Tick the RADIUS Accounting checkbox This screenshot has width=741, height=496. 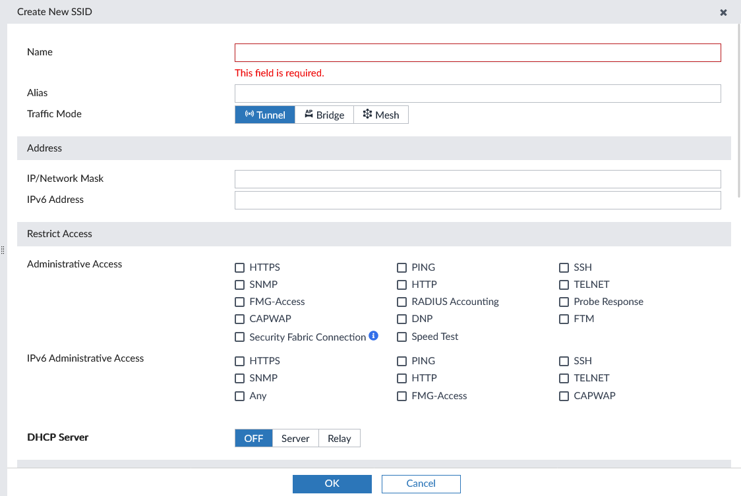click(x=401, y=302)
